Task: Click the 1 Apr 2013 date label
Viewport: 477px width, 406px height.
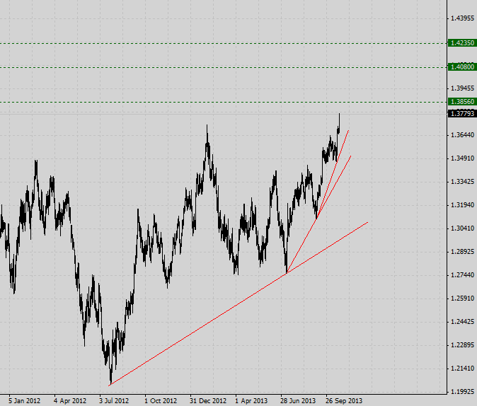Action: point(251,400)
